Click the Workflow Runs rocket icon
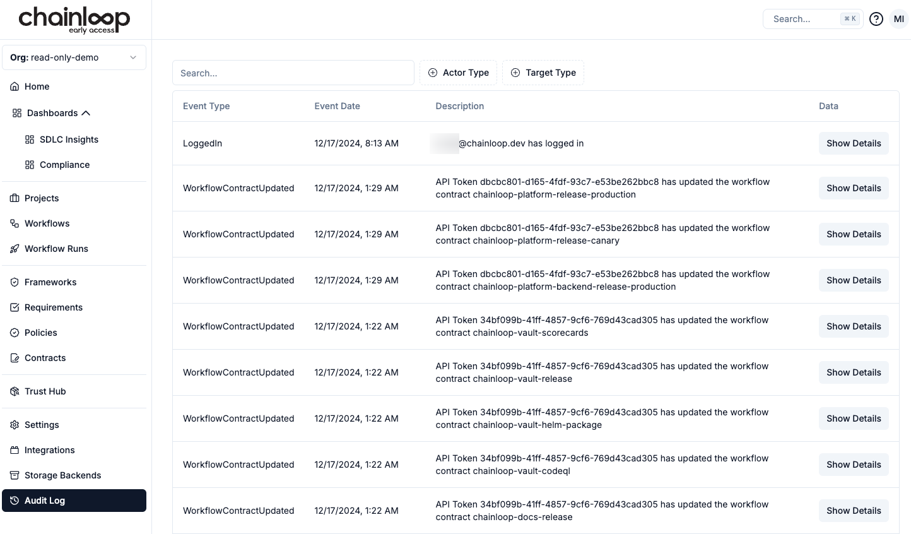Viewport: 911px width, 534px height. click(15, 249)
